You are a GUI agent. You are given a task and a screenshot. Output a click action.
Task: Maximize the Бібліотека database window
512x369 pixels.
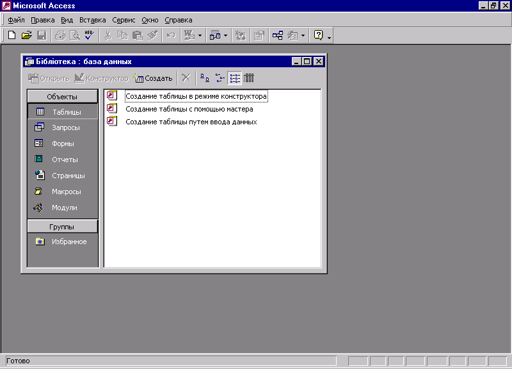point(307,61)
